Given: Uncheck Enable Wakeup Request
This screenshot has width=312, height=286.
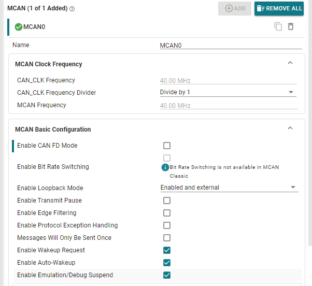Looking at the screenshot, I should (x=167, y=250).
